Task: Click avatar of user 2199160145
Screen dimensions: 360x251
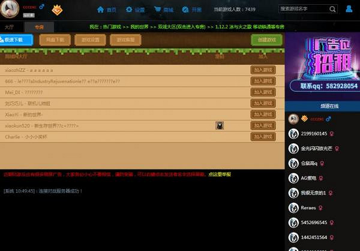Action: pos(293,134)
